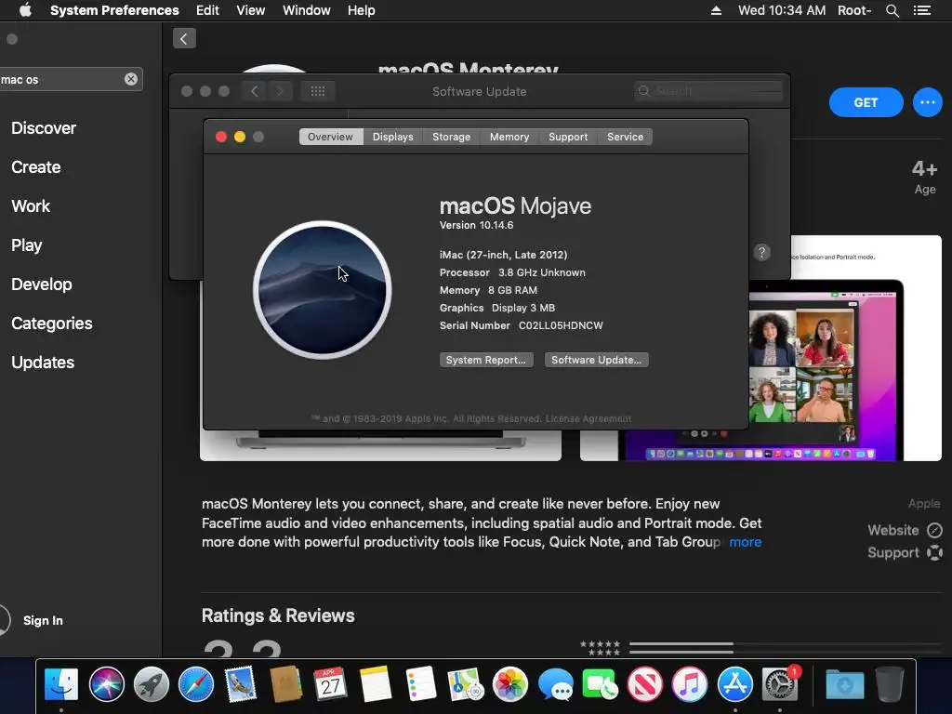
Task: Open Categories in App Store sidebar
Action: point(52,324)
